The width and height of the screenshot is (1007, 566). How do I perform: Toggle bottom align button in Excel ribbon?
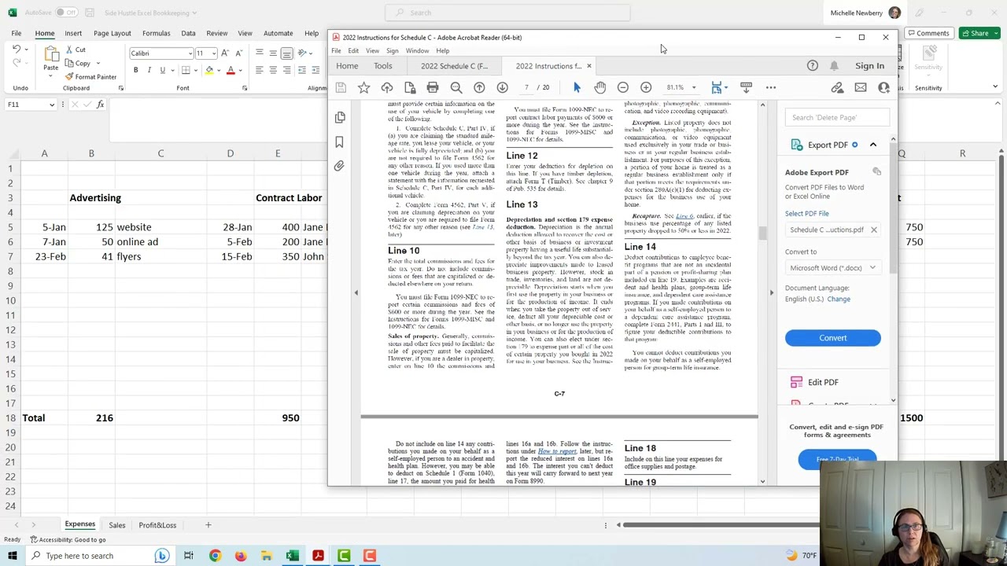(x=286, y=53)
